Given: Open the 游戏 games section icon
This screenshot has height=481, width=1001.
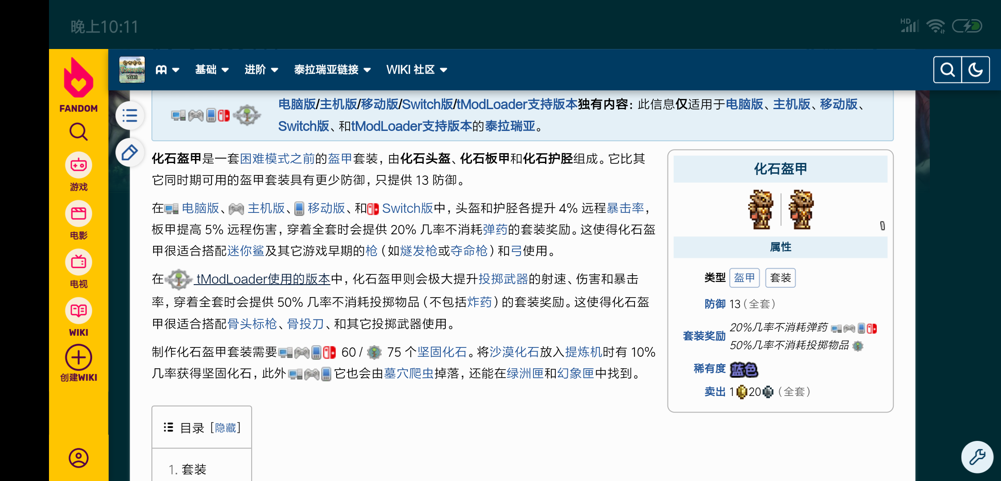Looking at the screenshot, I should (78, 166).
